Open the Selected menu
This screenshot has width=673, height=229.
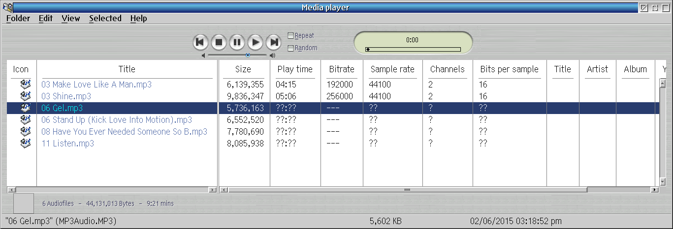[x=105, y=18]
